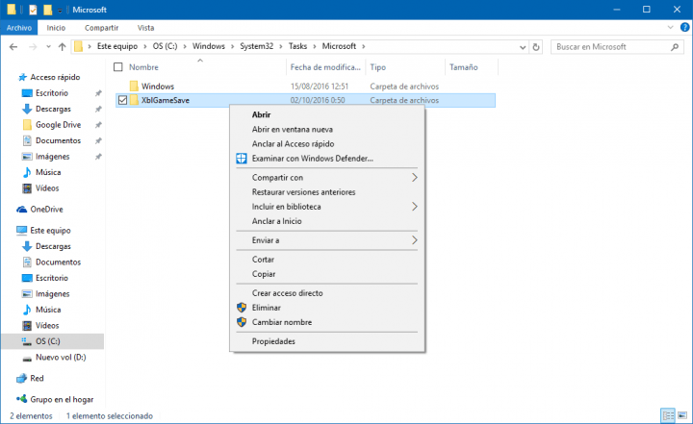Click the OneDrive cloud icon
This screenshot has width=693, height=424.
click(21, 210)
